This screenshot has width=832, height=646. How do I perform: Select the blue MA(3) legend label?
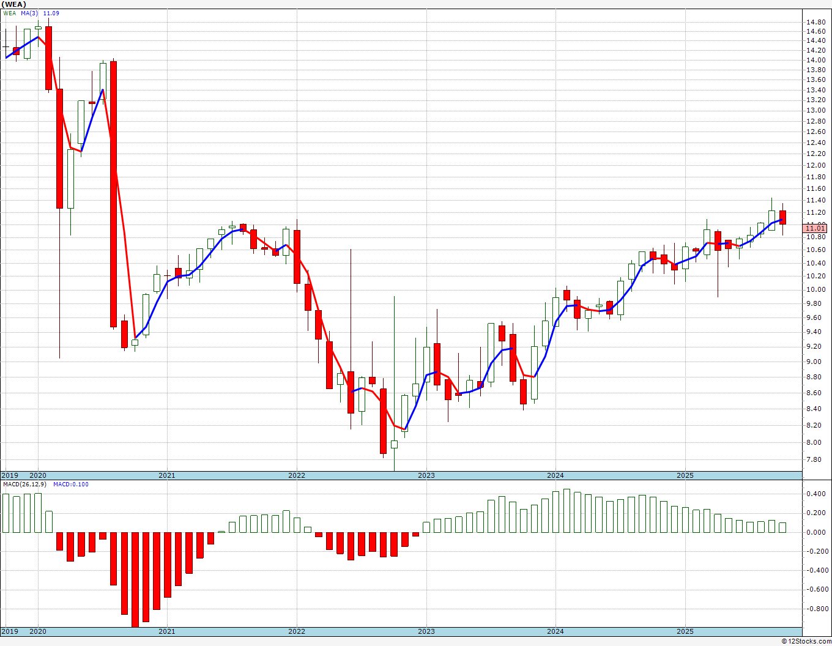point(30,13)
